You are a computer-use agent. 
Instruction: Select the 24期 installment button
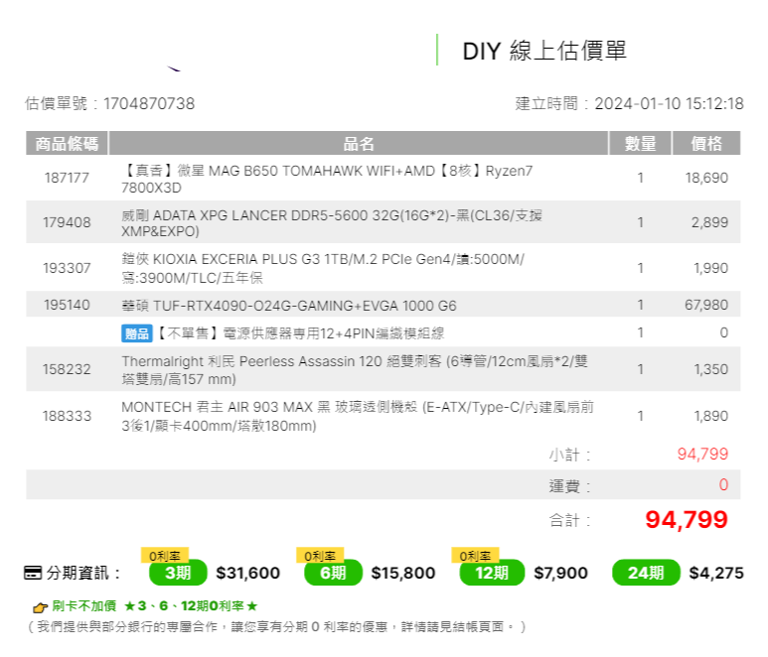pyautogui.click(x=646, y=573)
